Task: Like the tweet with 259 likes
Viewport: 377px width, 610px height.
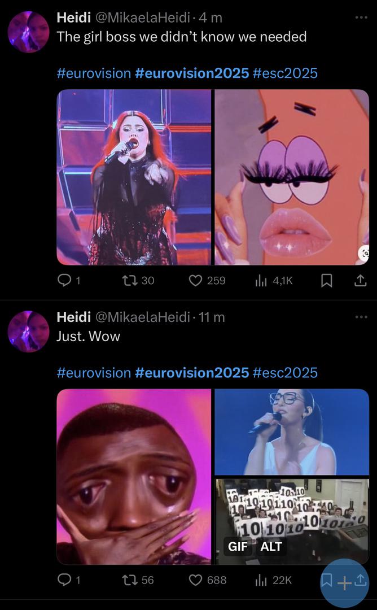Action: click(x=196, y=280)
